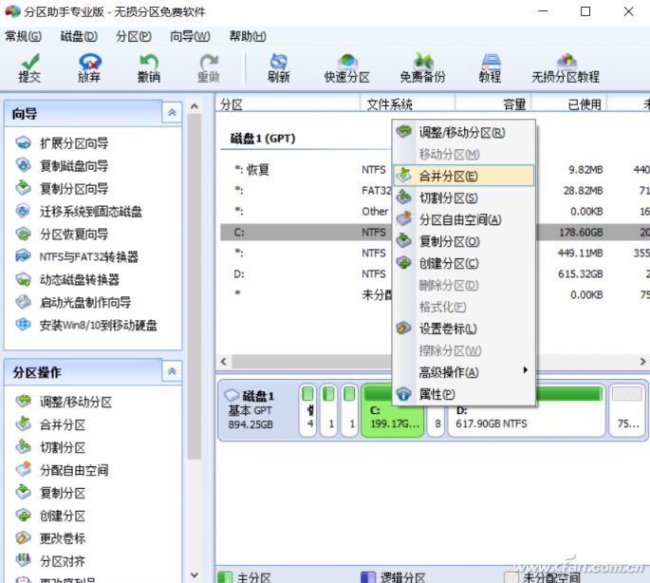The height and width of the screenshot is (583, 650).
Task: Click sidebar scrollbar down arrow
Action: pos(194,575)
